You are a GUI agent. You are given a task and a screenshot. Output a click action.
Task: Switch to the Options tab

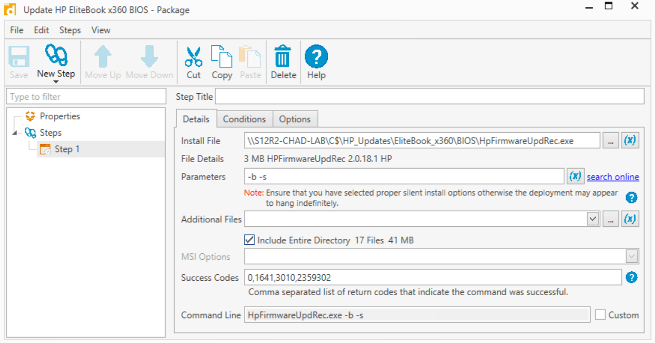click(295, 119)
